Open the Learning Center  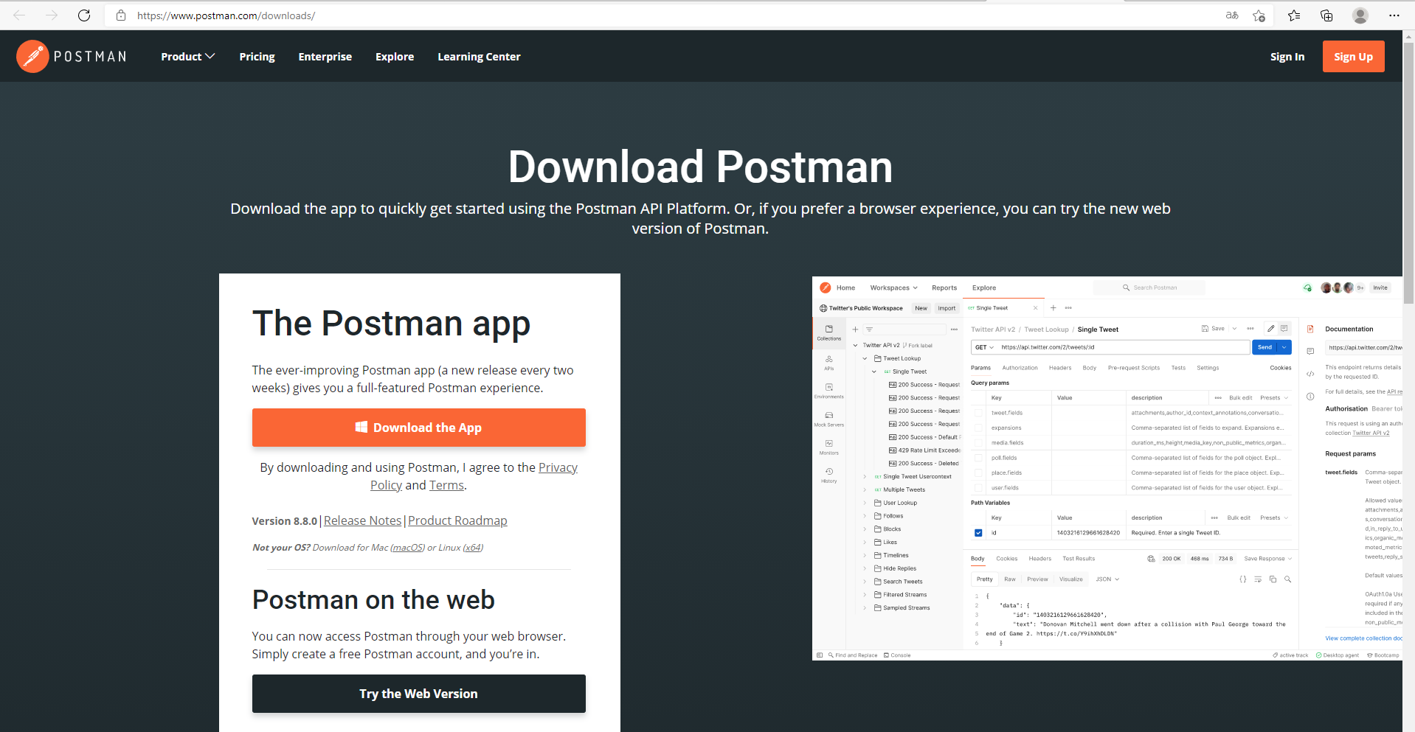click(479, 57)
